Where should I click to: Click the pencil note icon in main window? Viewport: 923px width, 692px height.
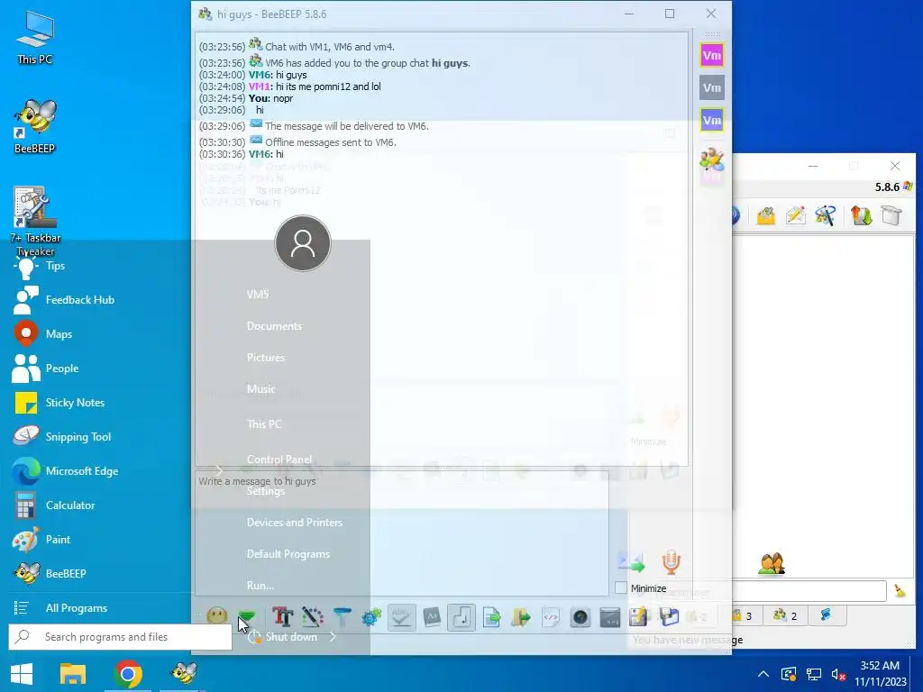pyautogui.click(x=795, y=215)
